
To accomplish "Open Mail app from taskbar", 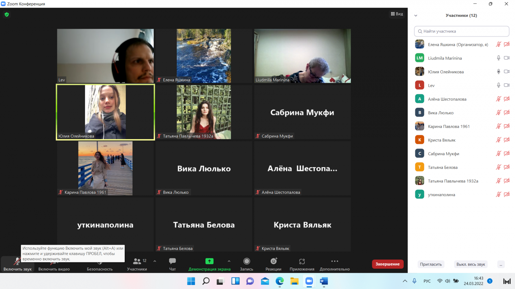I will pyautogui.click(x=265, y=281).
